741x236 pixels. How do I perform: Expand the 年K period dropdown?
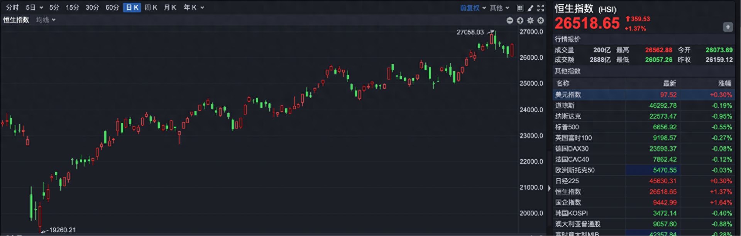[194, 7]
